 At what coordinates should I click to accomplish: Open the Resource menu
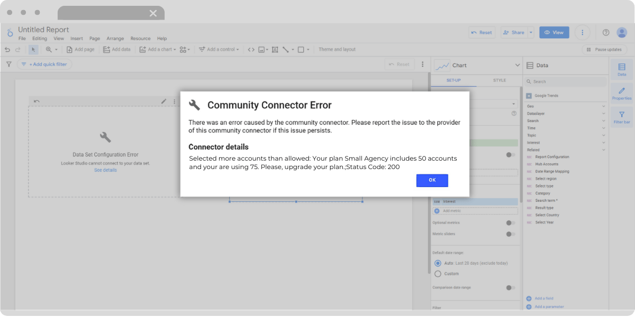point(140,38)
